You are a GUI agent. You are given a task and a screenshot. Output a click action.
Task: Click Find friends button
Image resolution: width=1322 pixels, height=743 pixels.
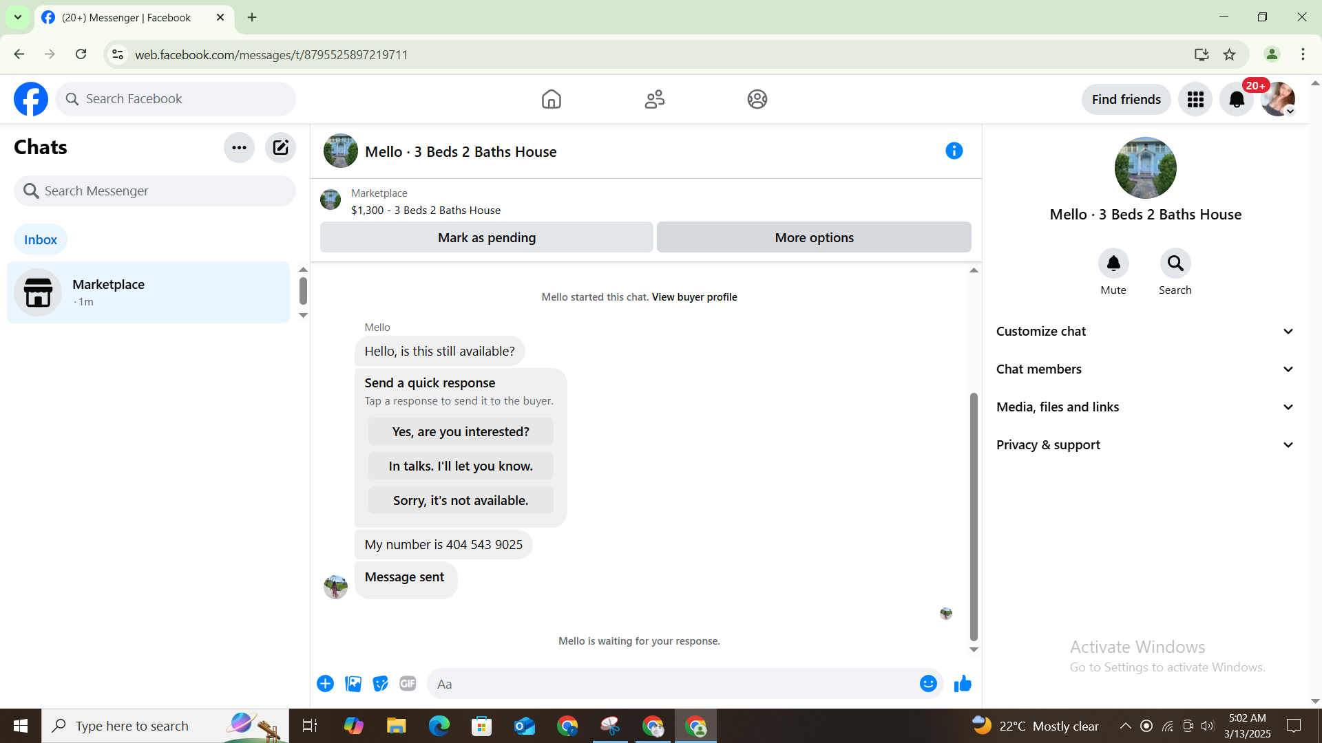pos(1126,100)
